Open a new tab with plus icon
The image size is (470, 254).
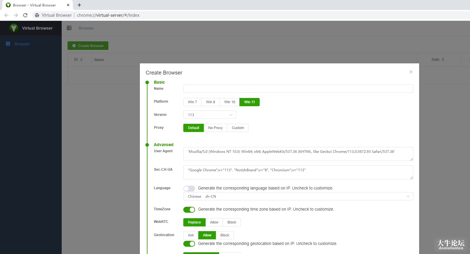[79, 5]
